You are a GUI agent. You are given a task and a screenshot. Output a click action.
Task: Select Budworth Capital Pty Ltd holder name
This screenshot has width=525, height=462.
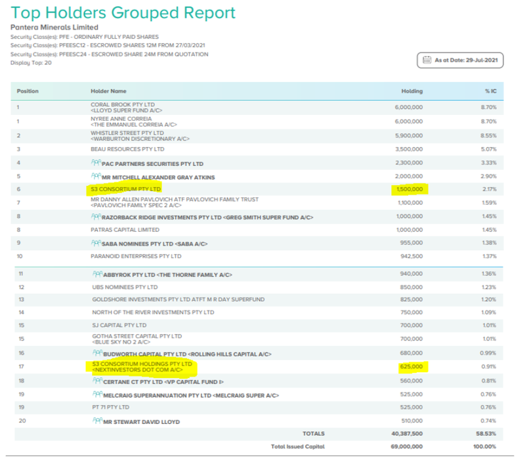click(x=187, y=354)
